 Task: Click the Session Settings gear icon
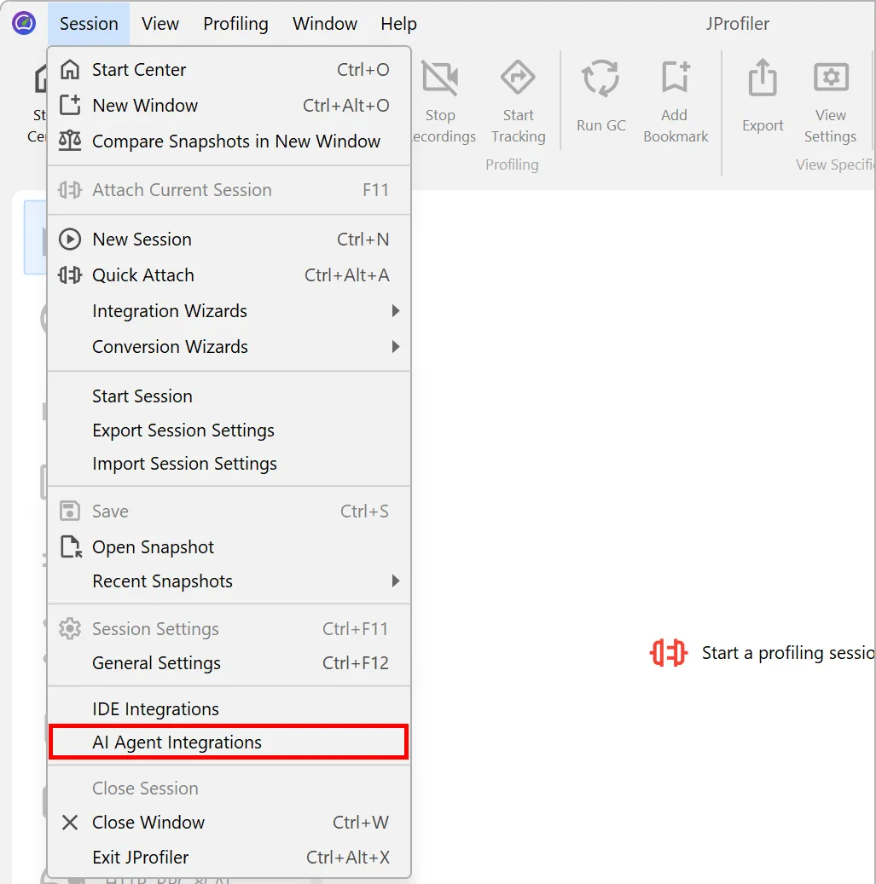coord(70,628)
